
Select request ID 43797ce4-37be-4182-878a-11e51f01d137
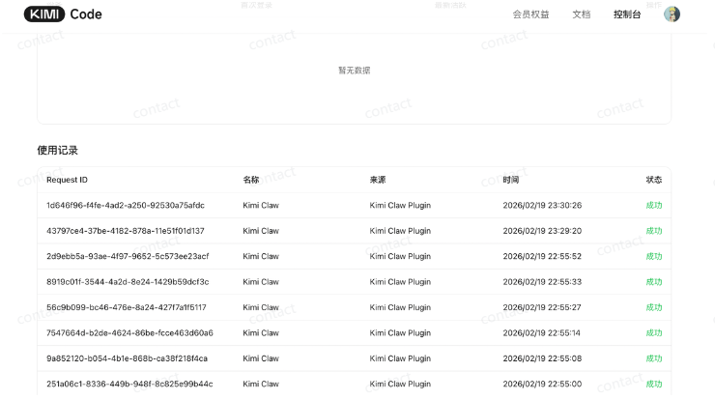[x=126, y=231]
